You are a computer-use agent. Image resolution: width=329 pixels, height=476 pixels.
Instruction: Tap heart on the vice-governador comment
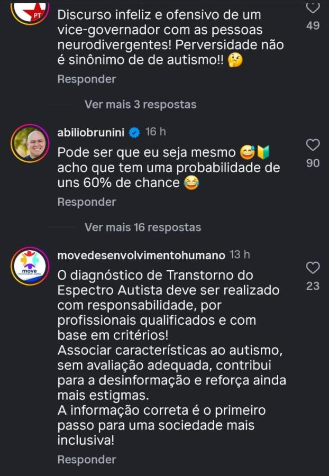coord(313,7)
